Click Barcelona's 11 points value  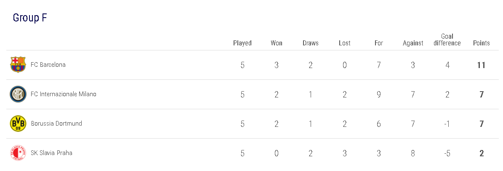pyautogui.click(x=482, y=65)
